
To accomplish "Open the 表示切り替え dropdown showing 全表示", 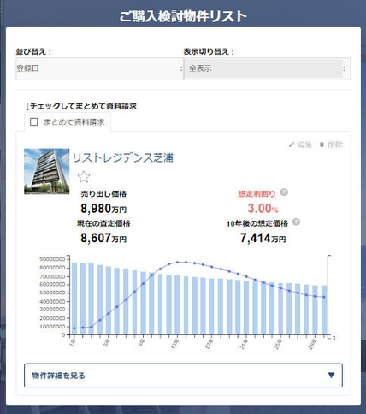I will [267, 68].
